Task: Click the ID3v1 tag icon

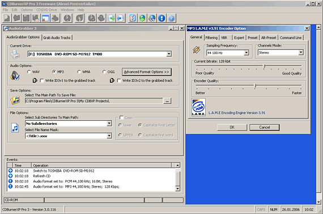Action: click(35, 80)
